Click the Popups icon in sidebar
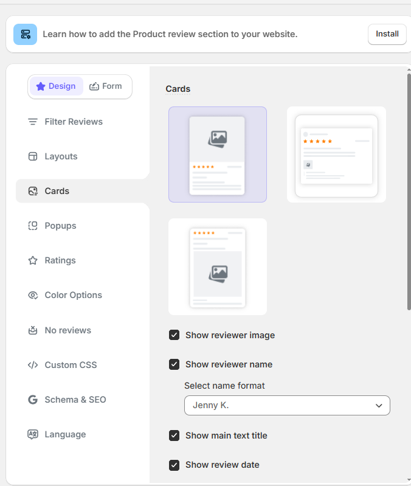 (33, 226)
